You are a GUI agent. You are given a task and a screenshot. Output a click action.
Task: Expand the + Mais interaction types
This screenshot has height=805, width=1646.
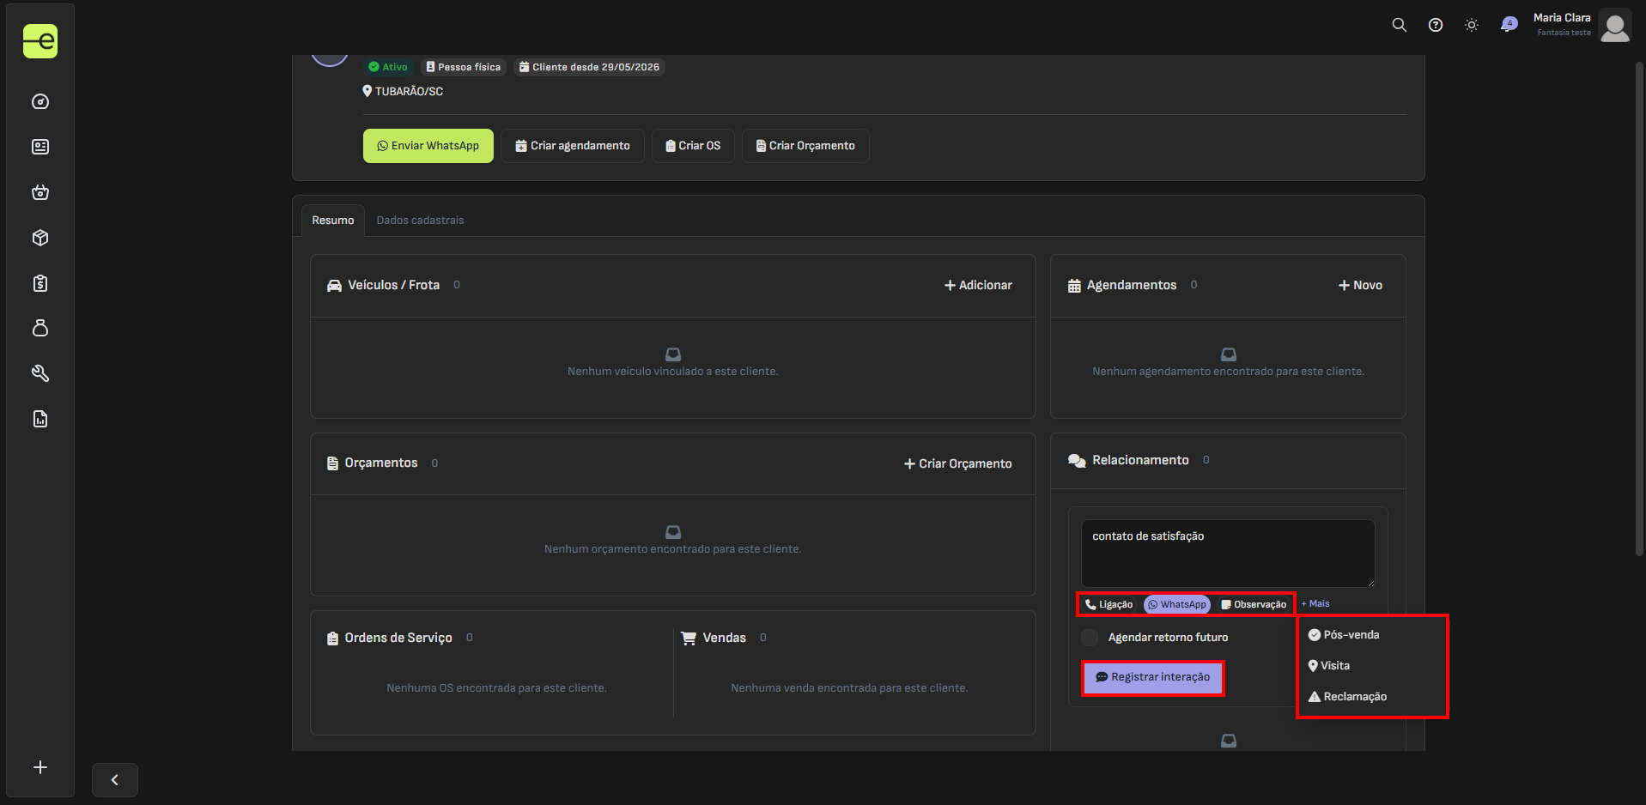tap(1315, 603)
